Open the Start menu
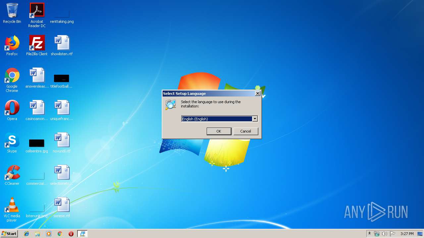Screen dimensions: 424x238 (x=9, y=234)
